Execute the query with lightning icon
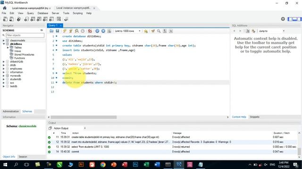 pyautogui.click(x=65, y=31)
